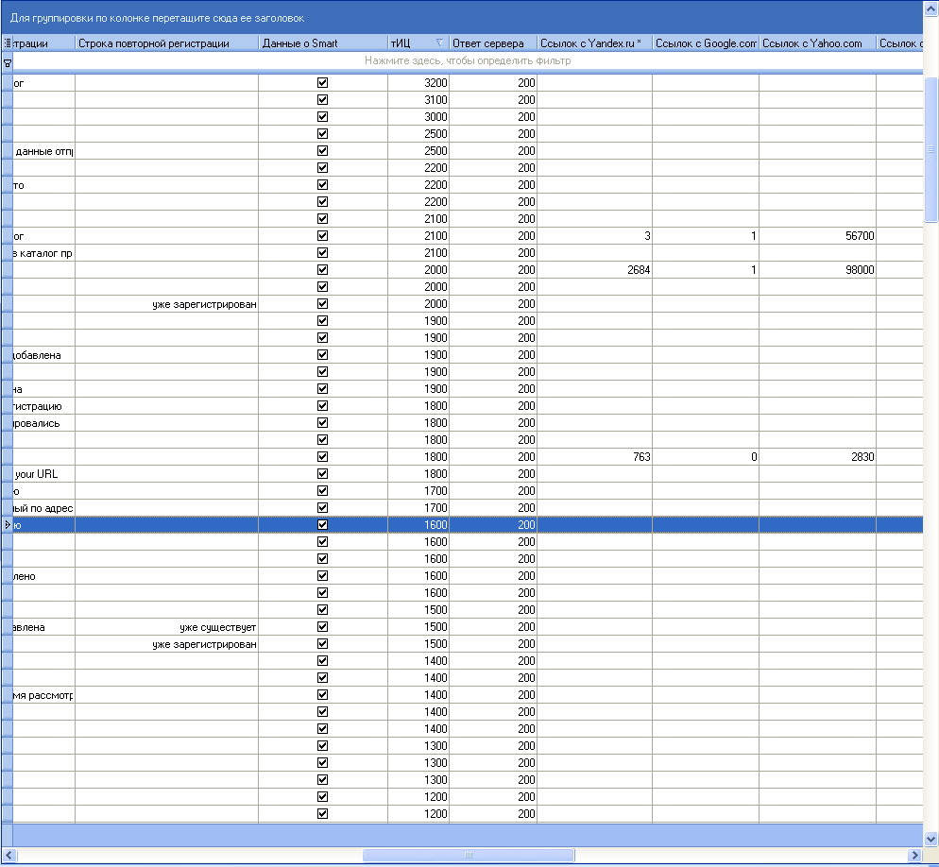939x867 pixels.
Task: Sort by the 'Ответ сервера' column header
Action: coord(492,43)
